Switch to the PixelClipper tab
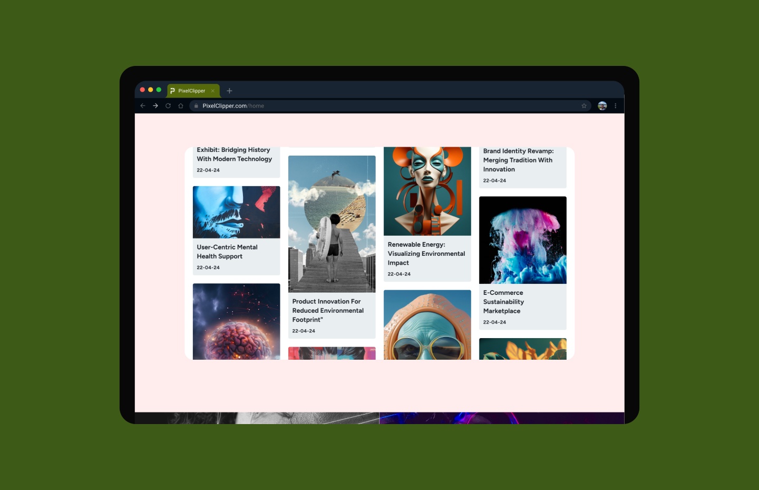The image size is (759, 490). 191,91
